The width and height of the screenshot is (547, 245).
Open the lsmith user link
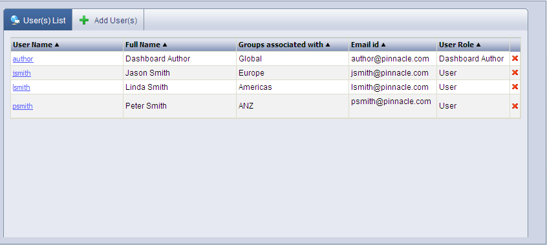(21, 87)
